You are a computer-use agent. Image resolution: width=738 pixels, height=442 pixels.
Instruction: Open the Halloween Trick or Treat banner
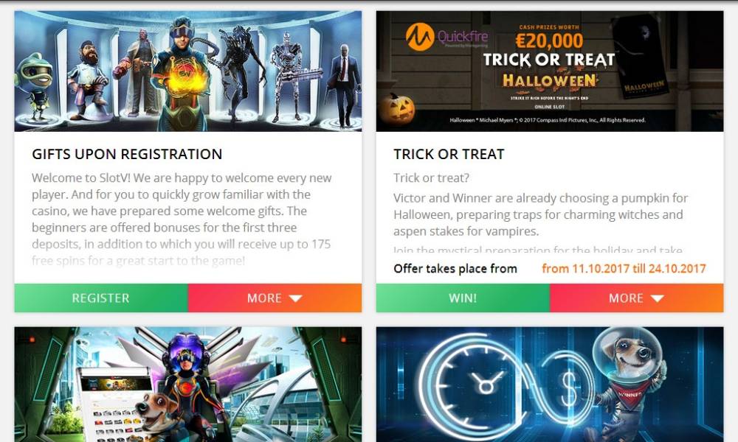click(550, 71)
